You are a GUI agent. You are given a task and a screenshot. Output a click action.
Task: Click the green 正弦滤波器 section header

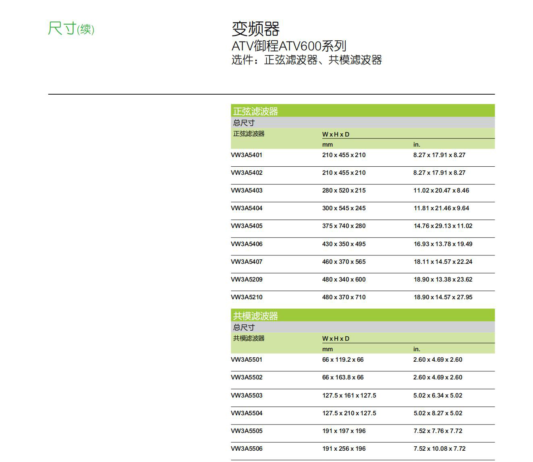point(255,111)
